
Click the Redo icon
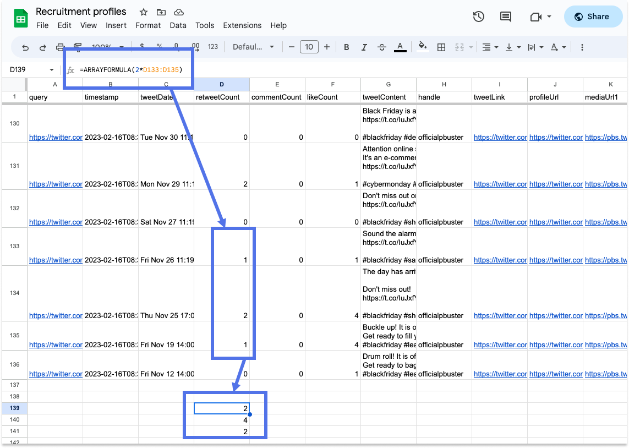click(42, 47)
